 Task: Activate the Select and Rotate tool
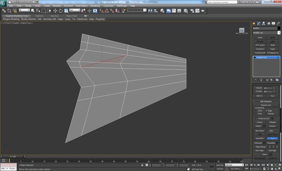pos(61,11)
